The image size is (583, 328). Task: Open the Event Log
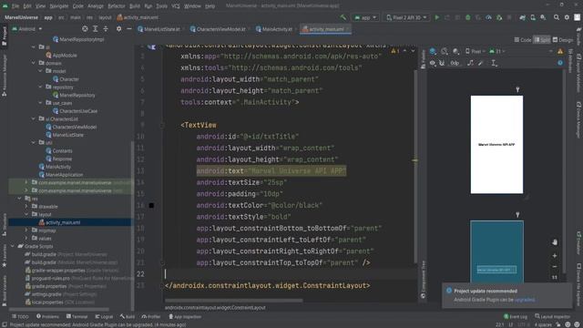click(516, 317)
